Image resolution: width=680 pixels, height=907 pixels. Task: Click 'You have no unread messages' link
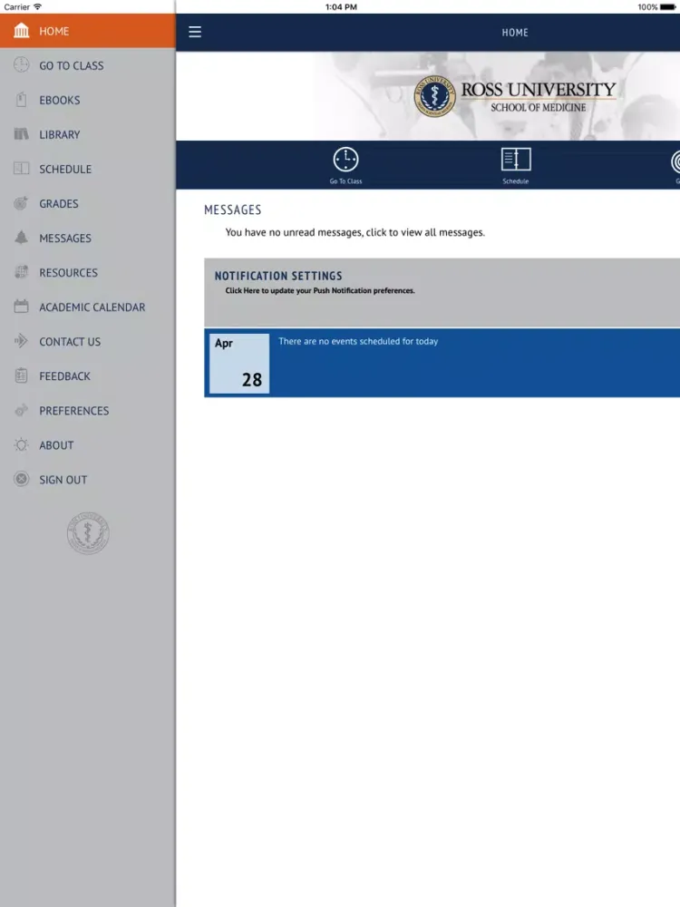click(x=355, y=232)
